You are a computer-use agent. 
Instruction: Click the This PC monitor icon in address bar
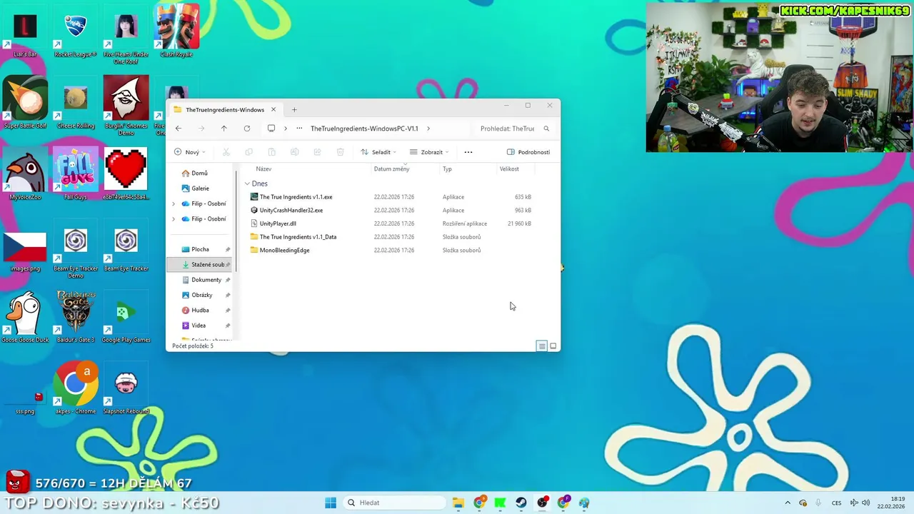[x=271, y=128]
